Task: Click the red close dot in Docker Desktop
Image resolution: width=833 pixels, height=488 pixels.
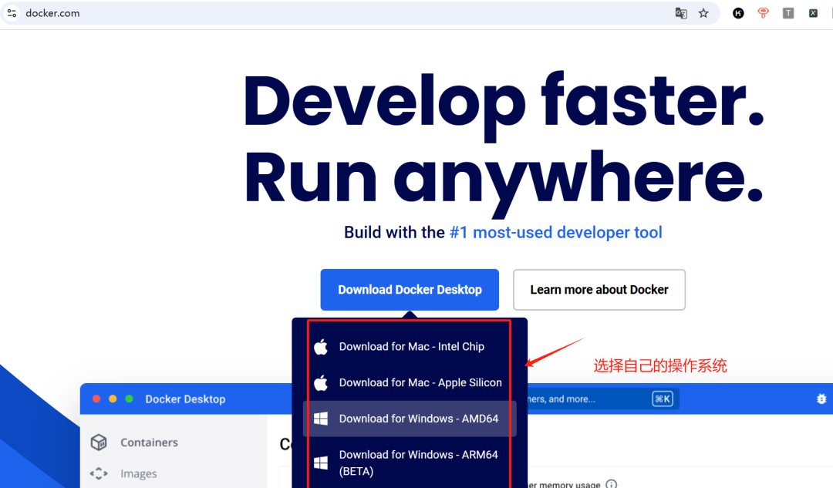Action: click(x=96, y=399)
